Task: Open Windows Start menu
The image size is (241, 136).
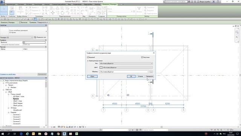Action: point(3,134)
